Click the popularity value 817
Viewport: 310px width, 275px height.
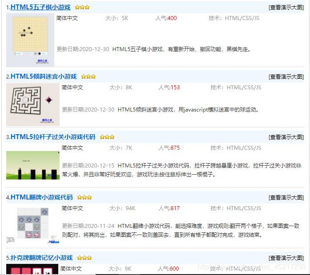pyautogui.click(x=175, y=208)
